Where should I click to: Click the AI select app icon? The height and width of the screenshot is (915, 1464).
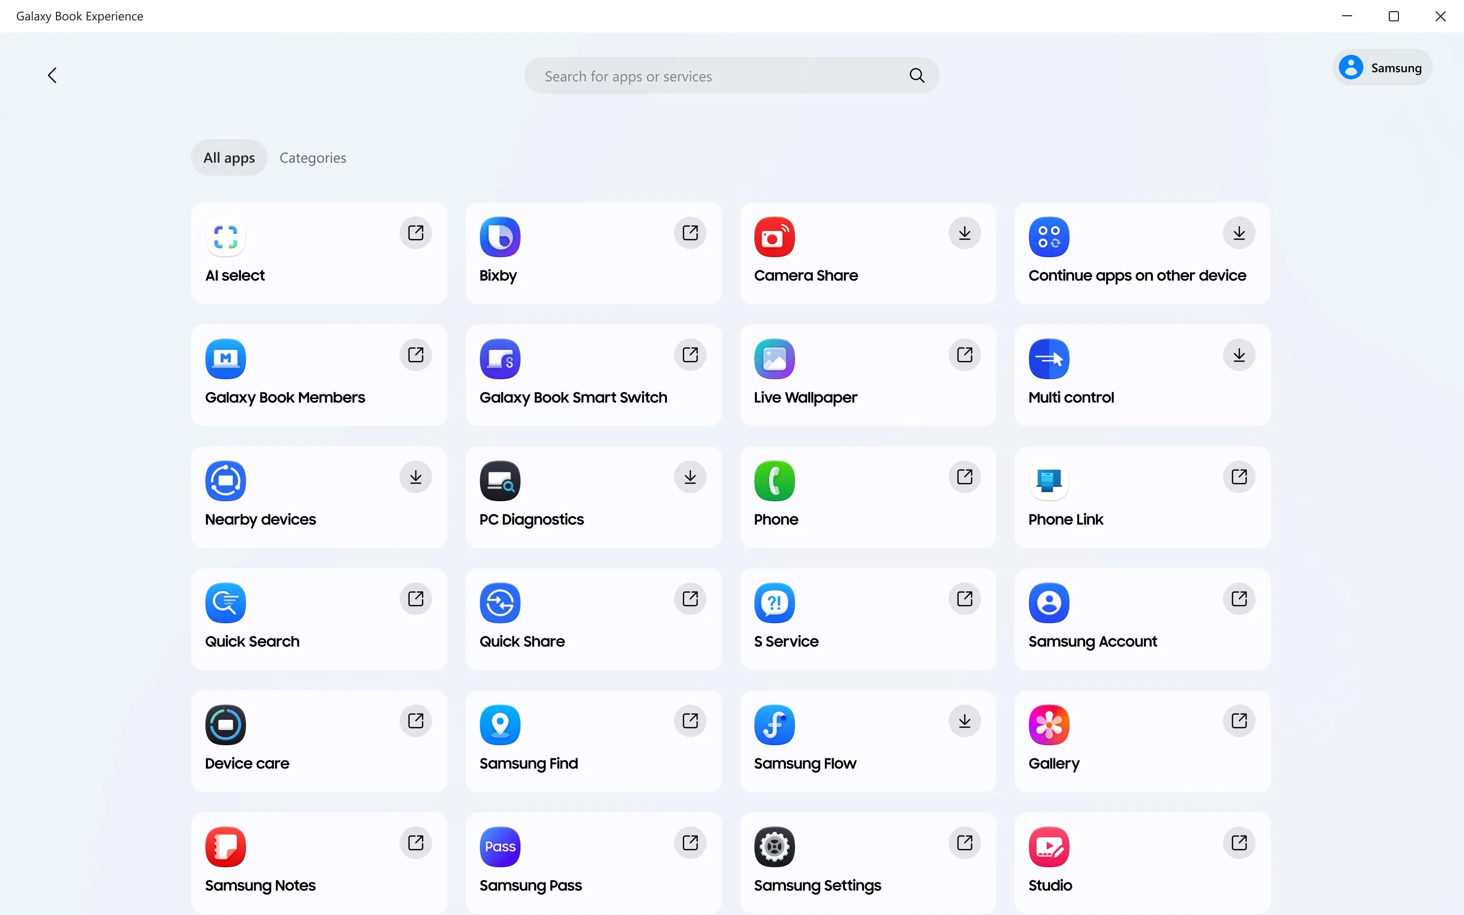[226, 236]
